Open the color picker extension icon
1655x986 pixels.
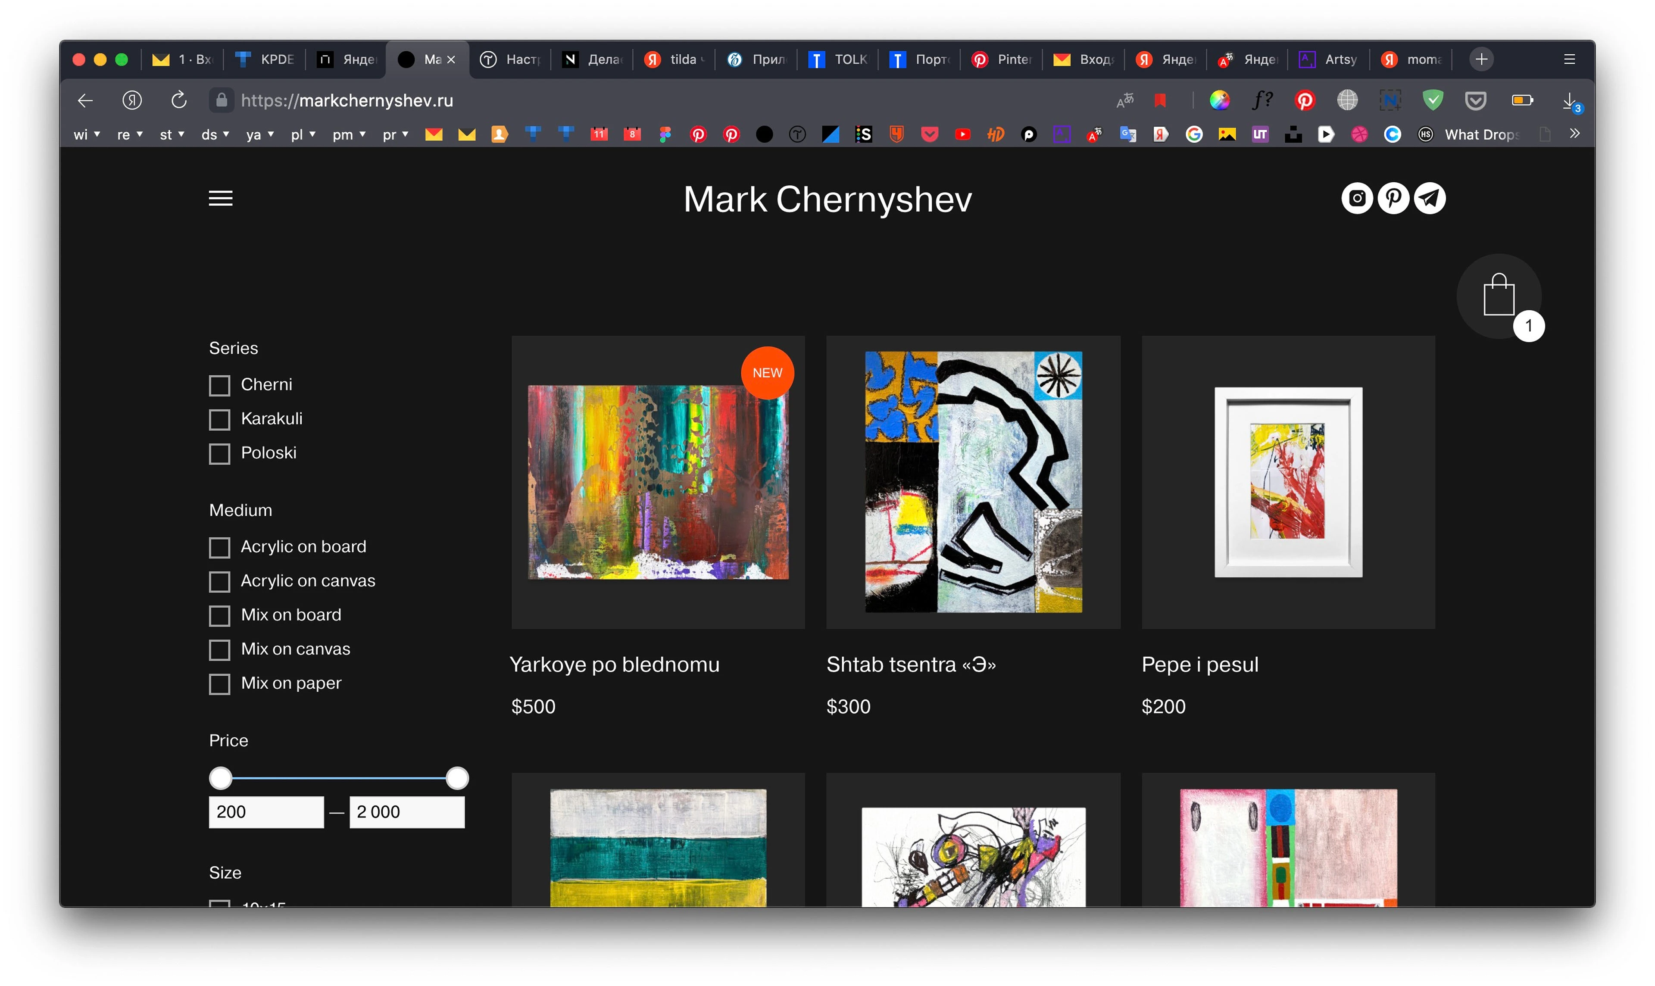point(1220,100)
